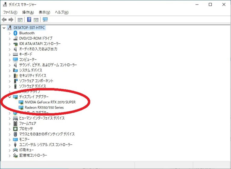The width and height of the screenshot is (231, 169).
Task: Select the 記憶域コントローラー entry
Action: (x=33, y=155)
